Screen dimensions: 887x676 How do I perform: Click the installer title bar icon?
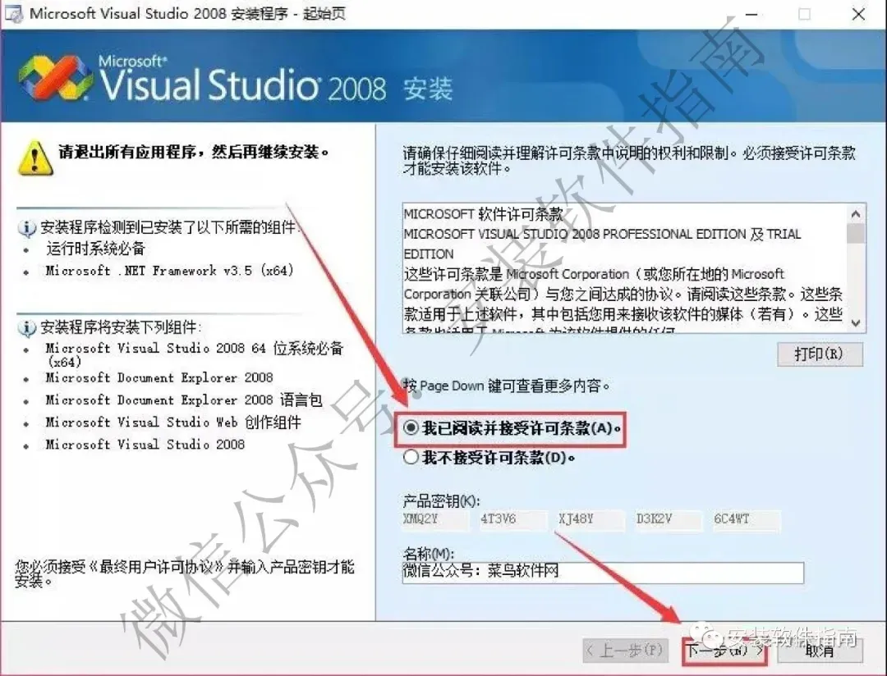[14, 14]
